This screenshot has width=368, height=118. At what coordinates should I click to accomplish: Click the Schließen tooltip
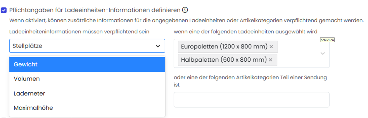pyautogui.click(x=327, y=40)
